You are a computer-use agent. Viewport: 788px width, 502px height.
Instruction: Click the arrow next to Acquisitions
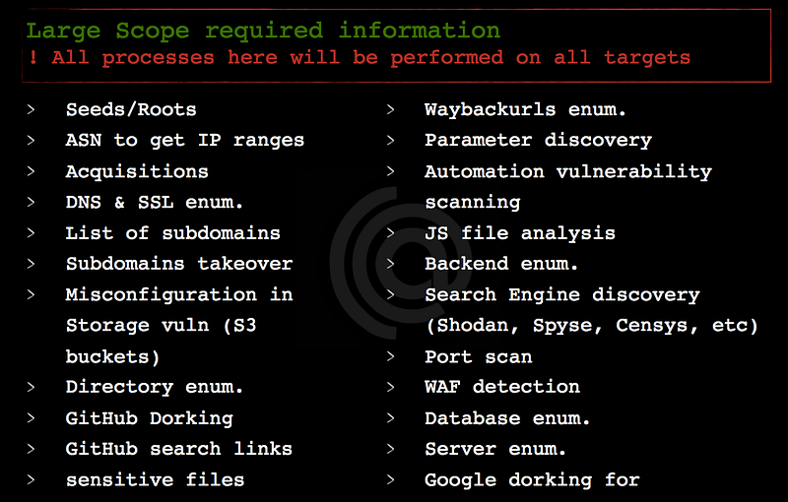tap(32, 171)
